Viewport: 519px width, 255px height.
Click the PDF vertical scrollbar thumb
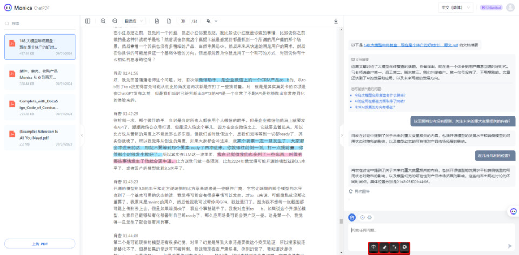[x=341, y=221]
